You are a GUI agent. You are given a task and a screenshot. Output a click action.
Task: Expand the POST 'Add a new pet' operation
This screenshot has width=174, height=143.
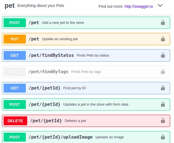(x=86, y=23)
